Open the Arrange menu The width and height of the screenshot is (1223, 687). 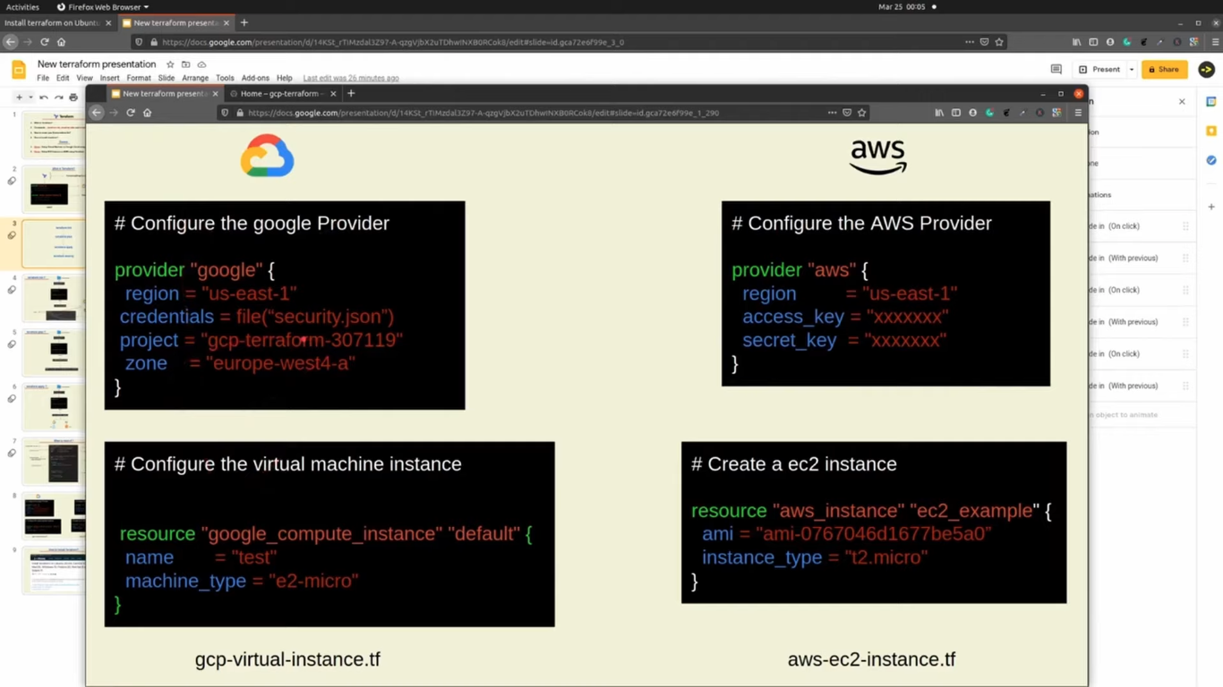pos(194,78)
